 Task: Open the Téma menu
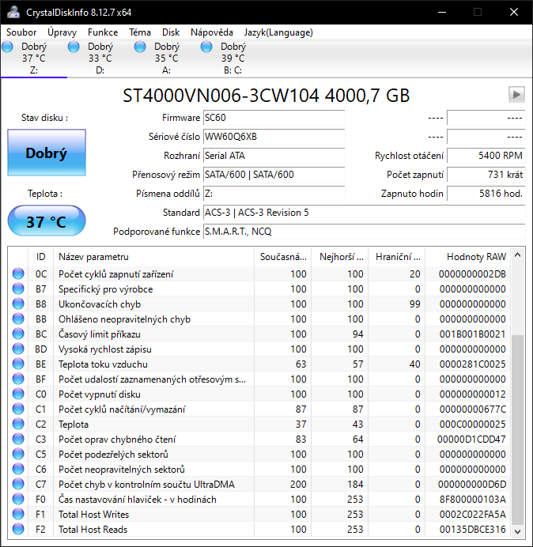point(140,32)
